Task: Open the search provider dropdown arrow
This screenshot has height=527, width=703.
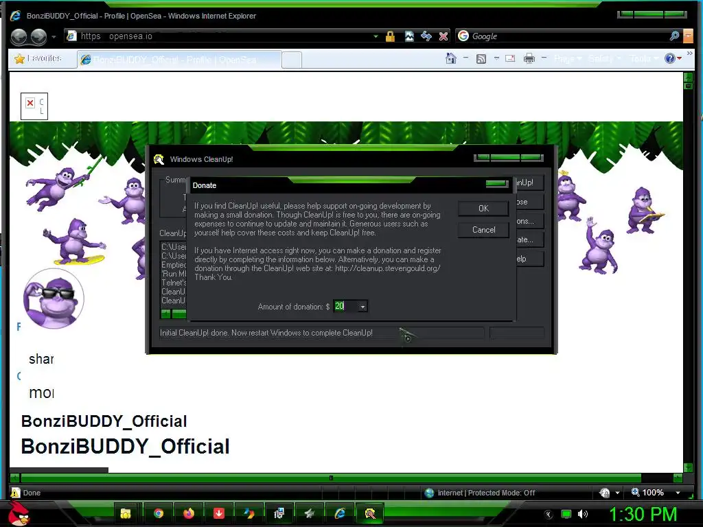Action: tap(688, 36)
